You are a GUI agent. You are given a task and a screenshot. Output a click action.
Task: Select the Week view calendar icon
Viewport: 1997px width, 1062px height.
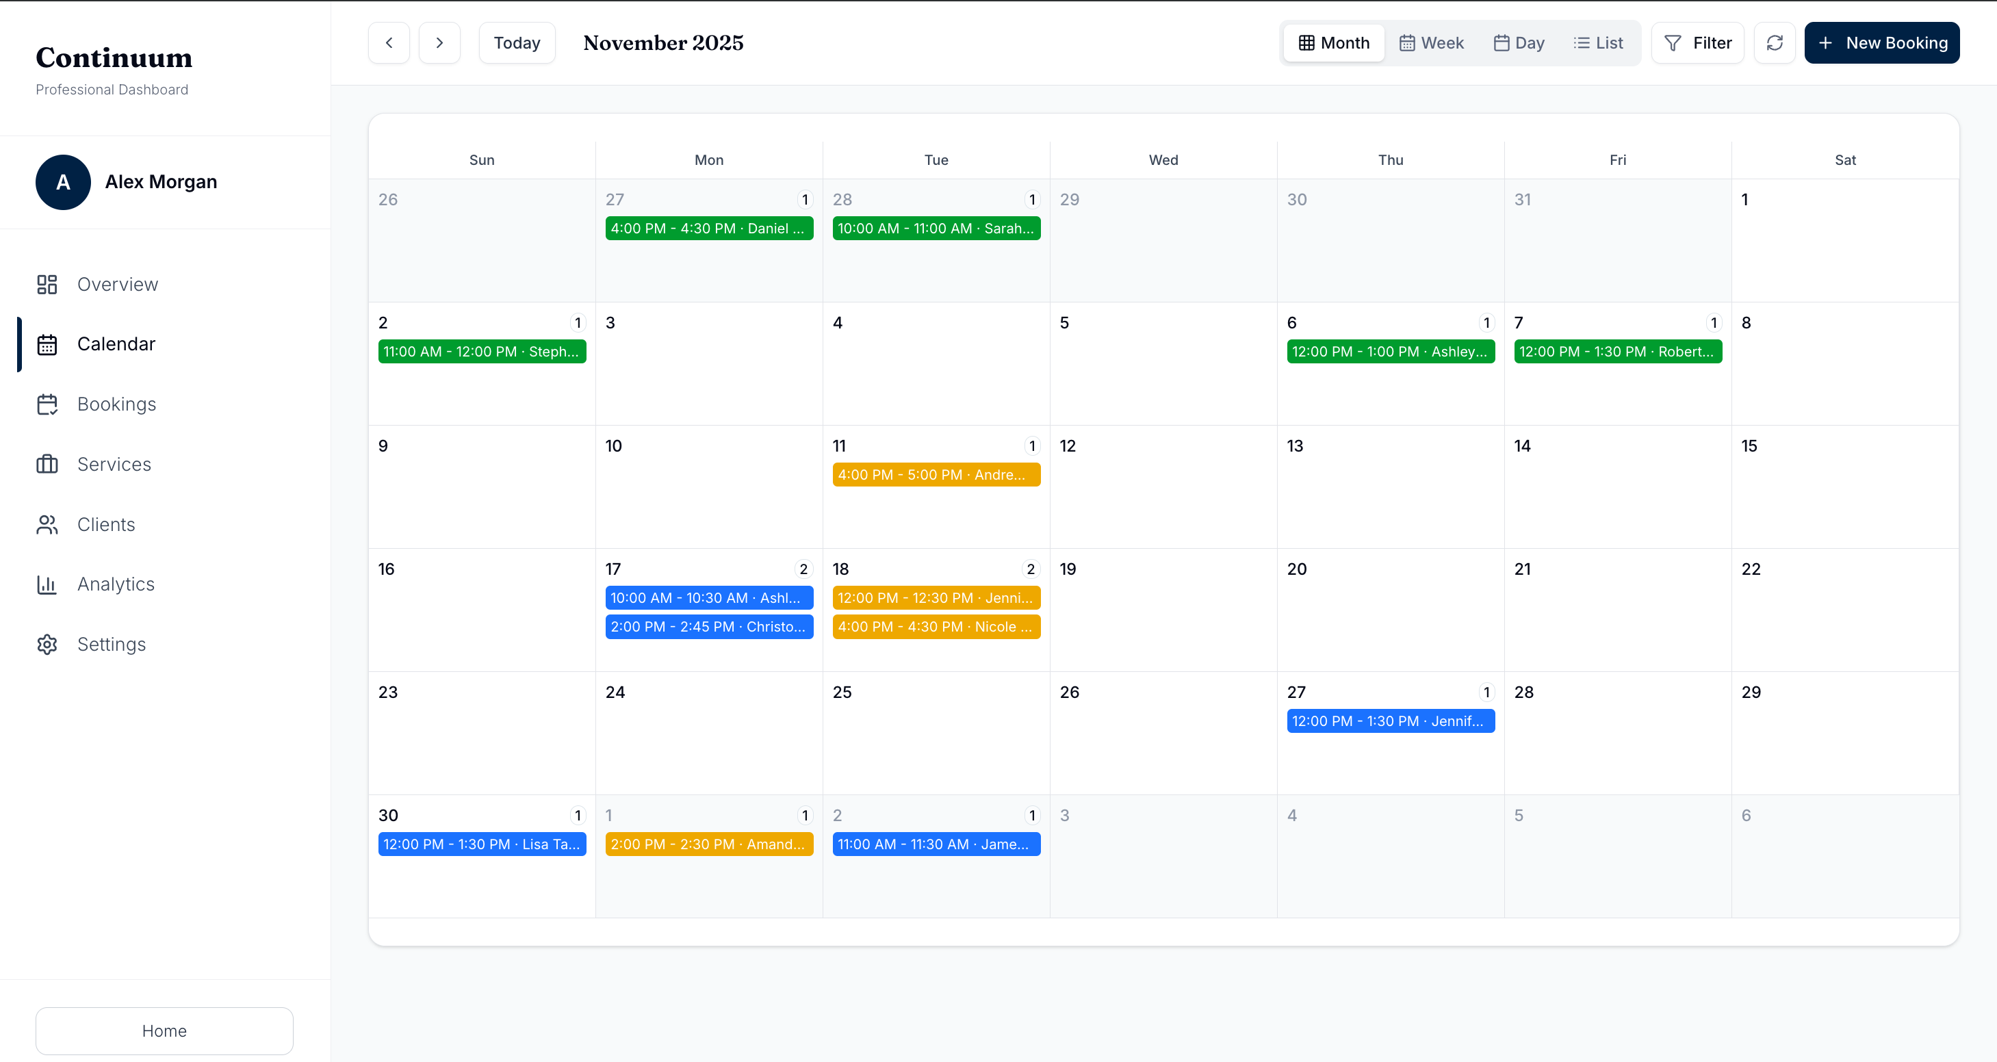point(1407,42)
